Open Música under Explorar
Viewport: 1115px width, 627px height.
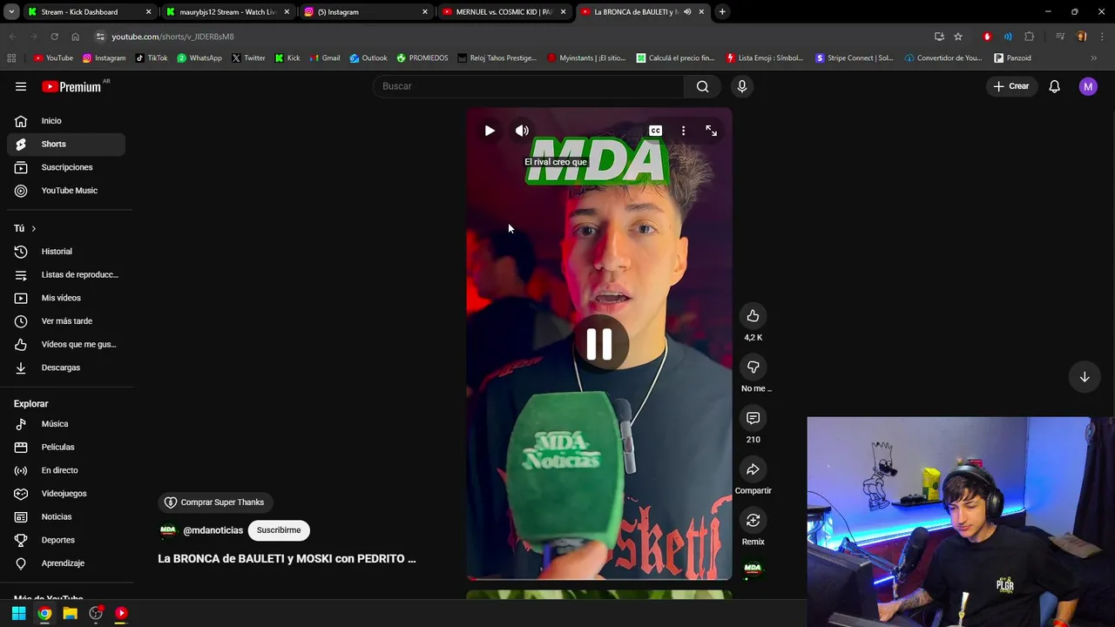click(x=65, y=424)
